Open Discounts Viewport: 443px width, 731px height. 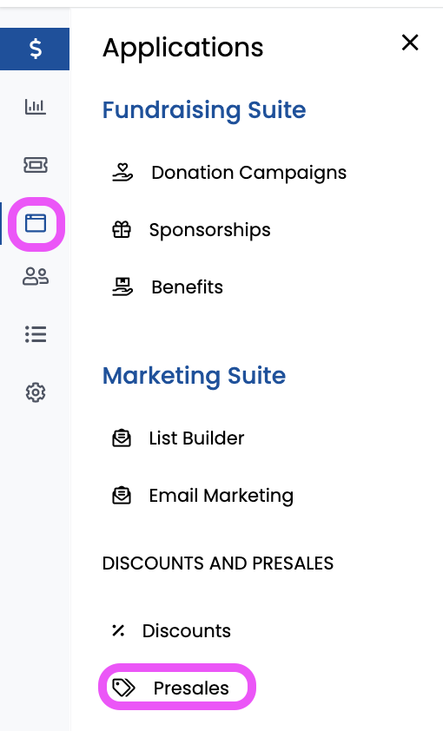[x=171, y=631]
